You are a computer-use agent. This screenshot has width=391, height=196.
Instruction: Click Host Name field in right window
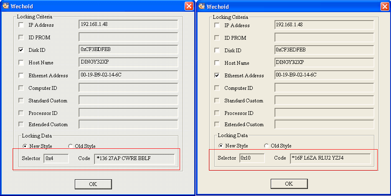[x=324, y=62]
